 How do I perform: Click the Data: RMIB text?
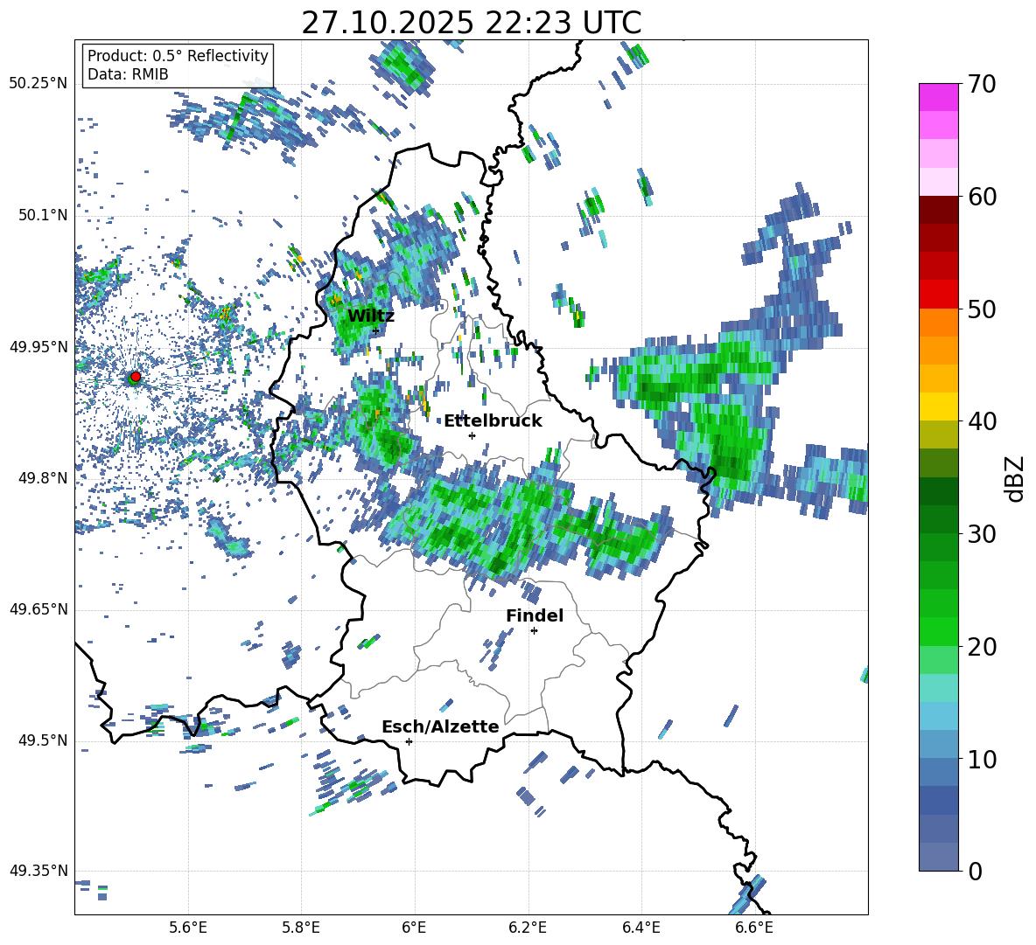(128, 74)
